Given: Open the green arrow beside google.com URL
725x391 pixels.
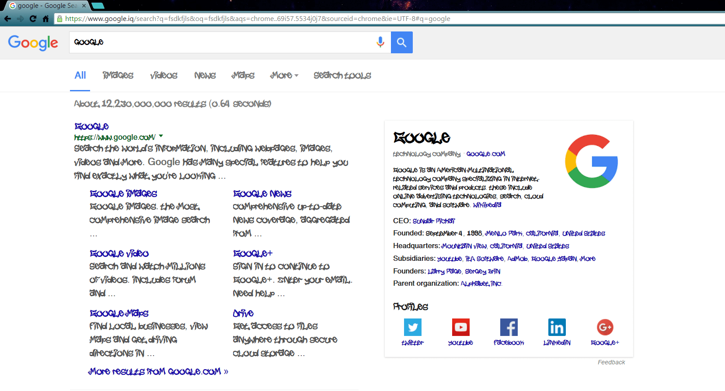Looking at the screenshot, I should (161, 136).
